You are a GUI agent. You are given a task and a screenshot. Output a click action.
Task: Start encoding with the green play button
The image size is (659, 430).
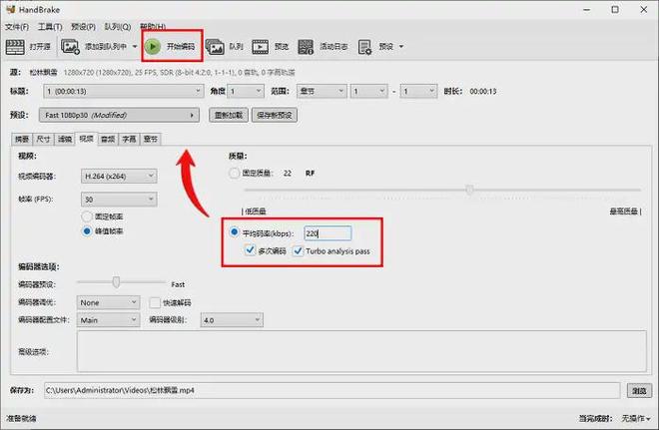pyautogui.click(x=153, y=46)
